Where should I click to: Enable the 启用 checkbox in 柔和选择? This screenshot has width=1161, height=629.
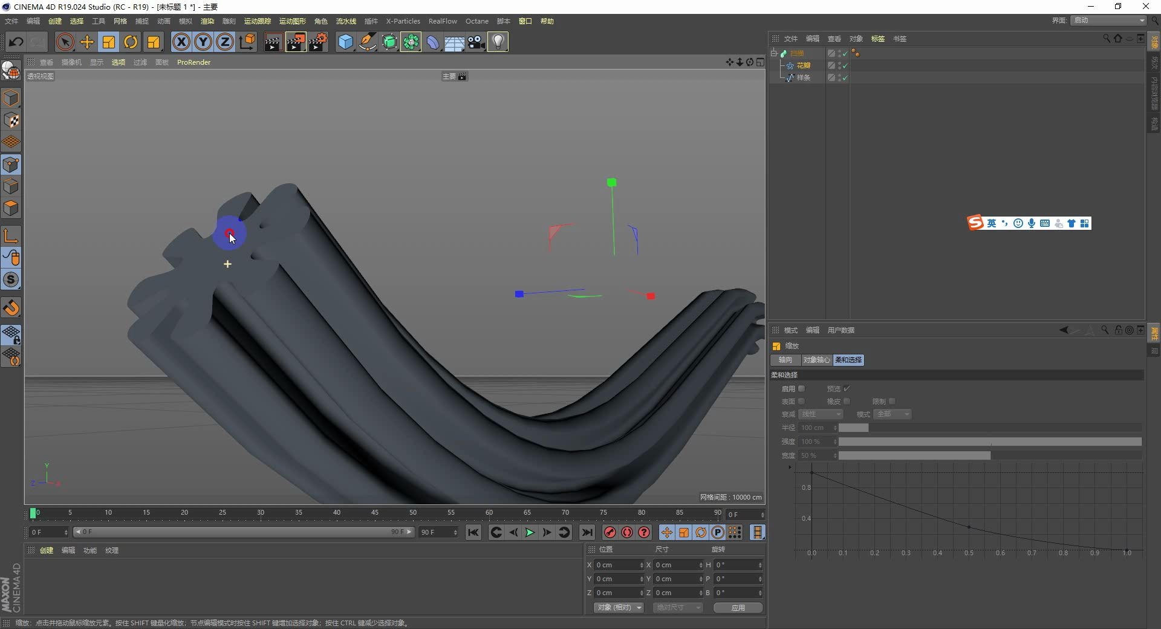click(x=801, y=389)
